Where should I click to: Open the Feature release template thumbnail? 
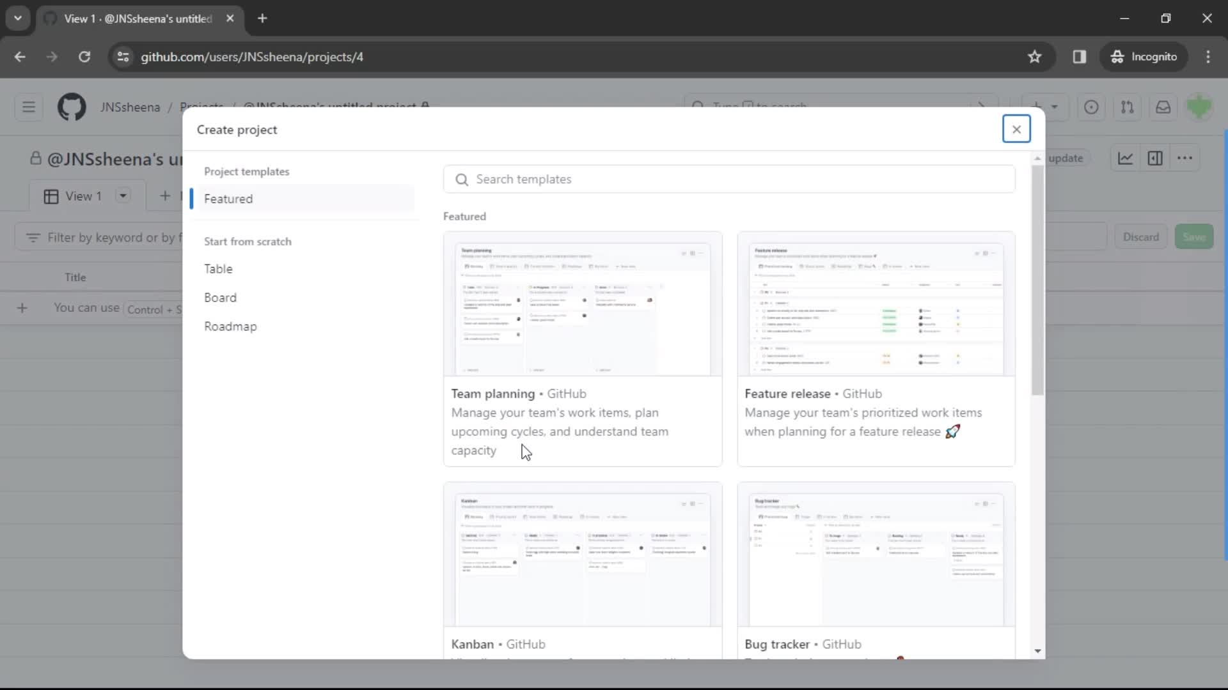point(876,305)
